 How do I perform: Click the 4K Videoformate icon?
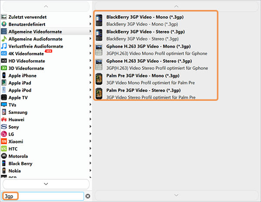click(x=4, y=53)
